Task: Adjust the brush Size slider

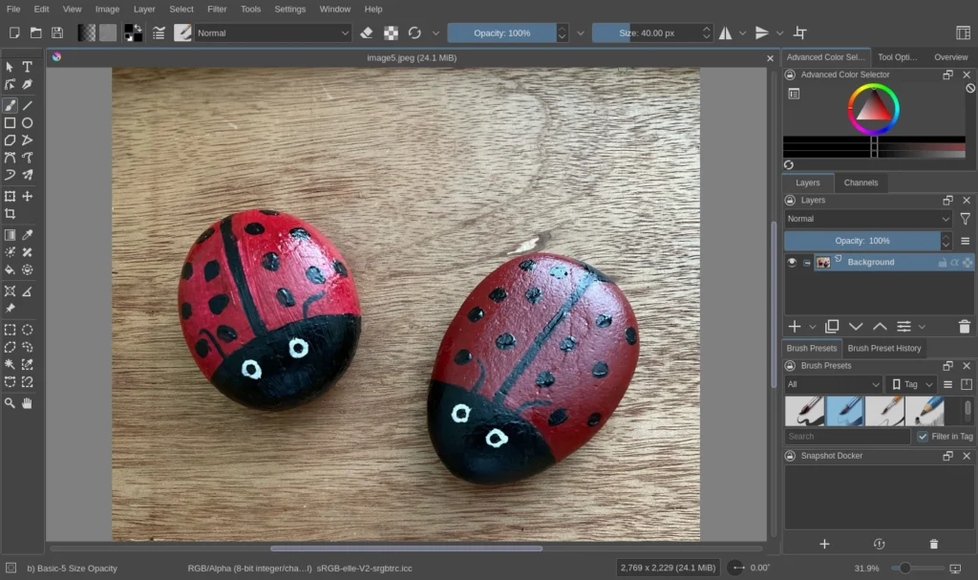Action: coord(647,33)
